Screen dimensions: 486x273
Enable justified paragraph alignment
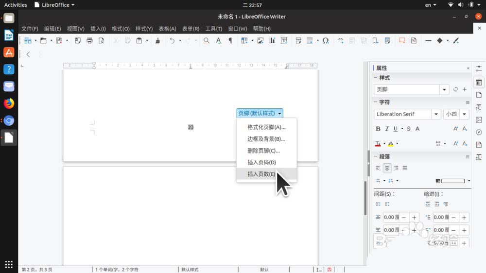(405, 168)
